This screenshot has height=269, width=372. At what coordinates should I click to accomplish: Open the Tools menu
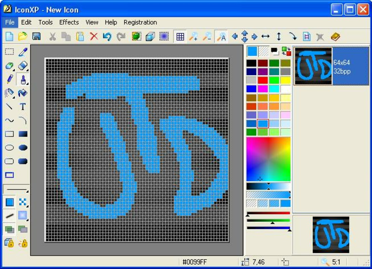coord(45,22)
